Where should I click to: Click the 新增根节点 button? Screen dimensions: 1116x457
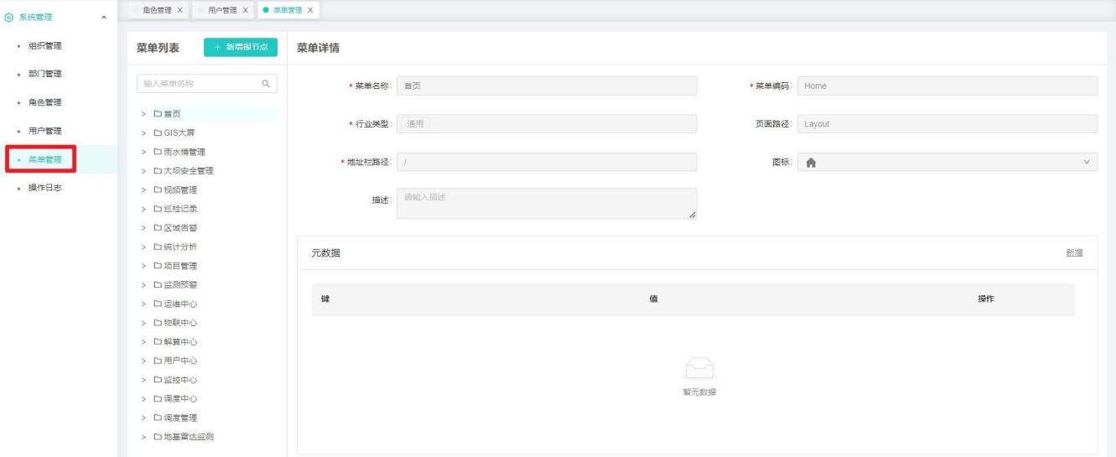(240, 47)
